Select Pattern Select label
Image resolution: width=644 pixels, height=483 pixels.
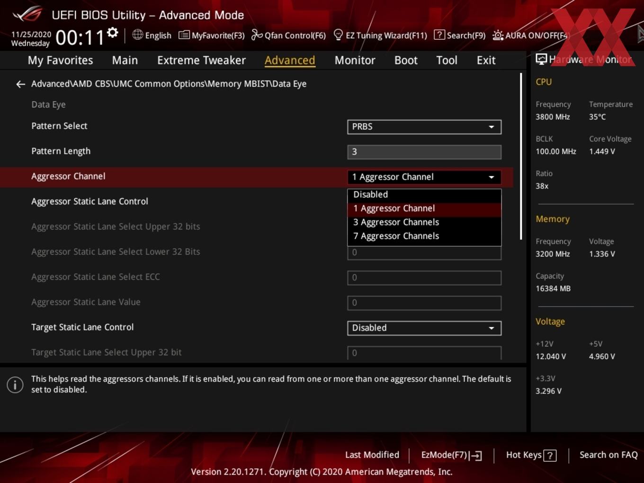(x=59, y=126)
